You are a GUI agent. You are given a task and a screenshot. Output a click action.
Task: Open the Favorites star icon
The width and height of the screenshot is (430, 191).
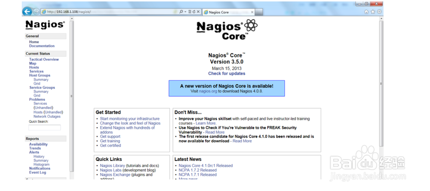(373, 12)
